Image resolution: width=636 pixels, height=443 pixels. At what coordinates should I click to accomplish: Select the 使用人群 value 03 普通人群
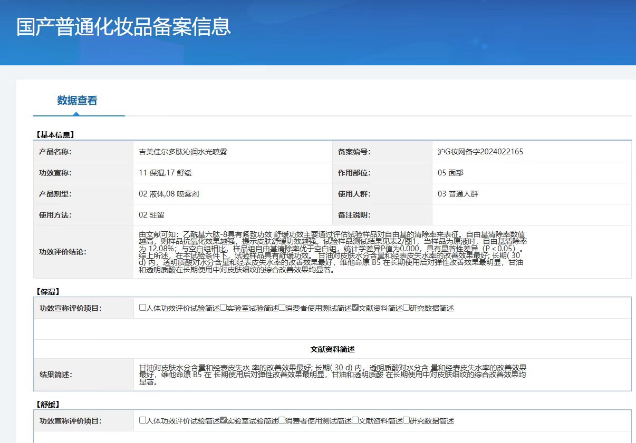[457, 194]
